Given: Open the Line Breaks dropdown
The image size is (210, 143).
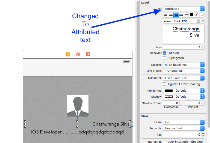Looking at the screenshot, I should pos(184,71).
